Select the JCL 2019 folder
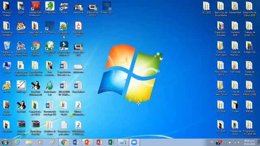 pos(221,106)
